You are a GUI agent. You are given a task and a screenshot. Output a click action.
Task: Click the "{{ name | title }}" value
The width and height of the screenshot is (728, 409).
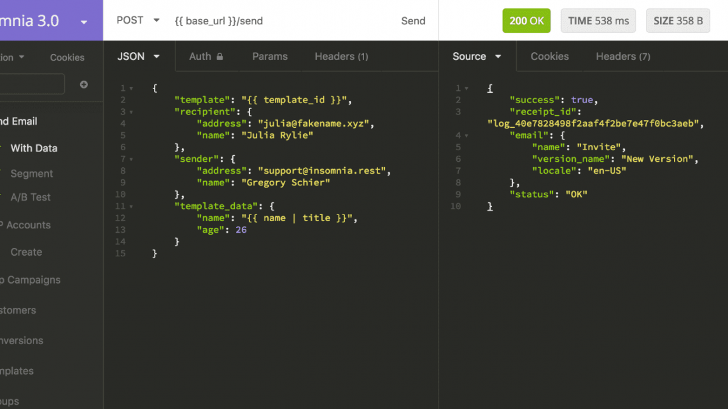297,218
